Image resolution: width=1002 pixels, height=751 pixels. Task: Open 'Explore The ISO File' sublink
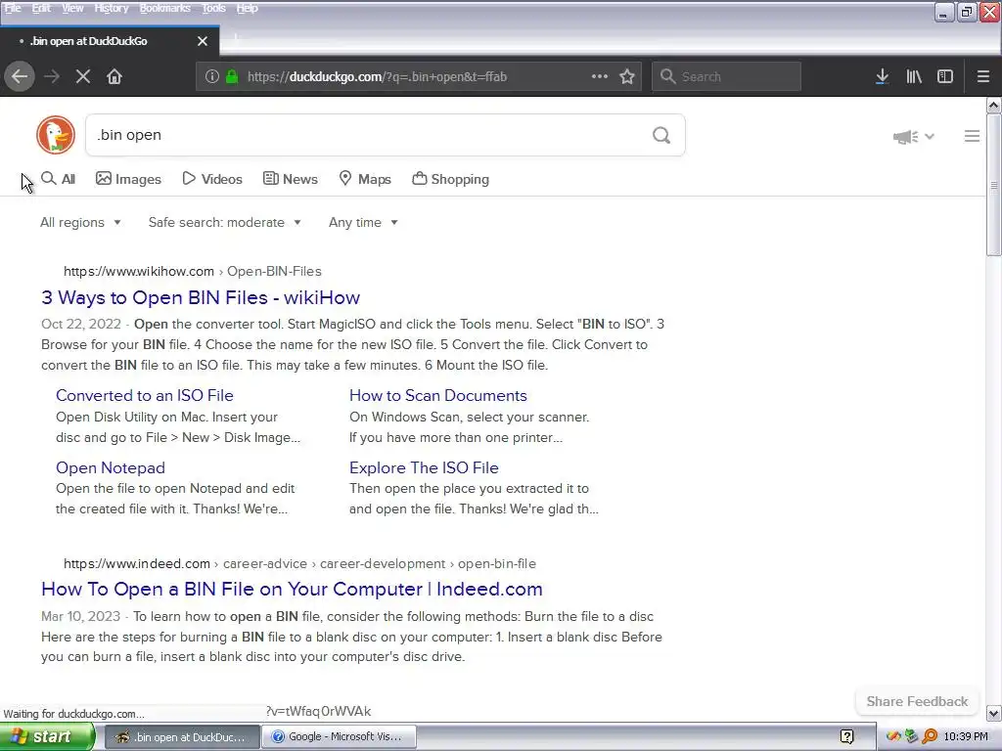424,467
